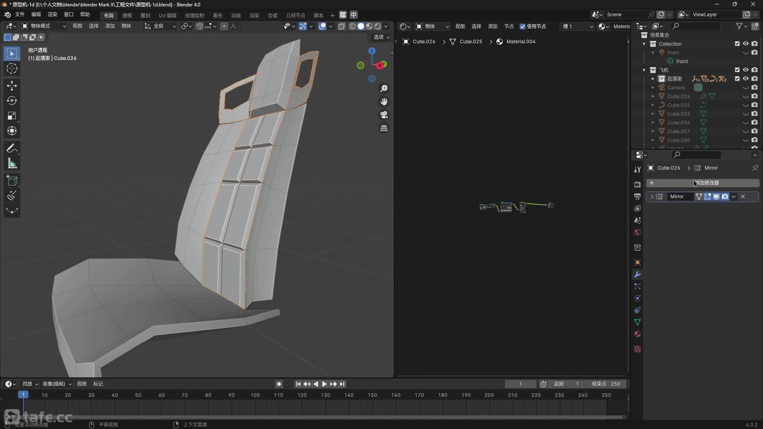The image size is (763, 429).
Task: Open the 槽 1 material slot dropdown
Action: 577,26
